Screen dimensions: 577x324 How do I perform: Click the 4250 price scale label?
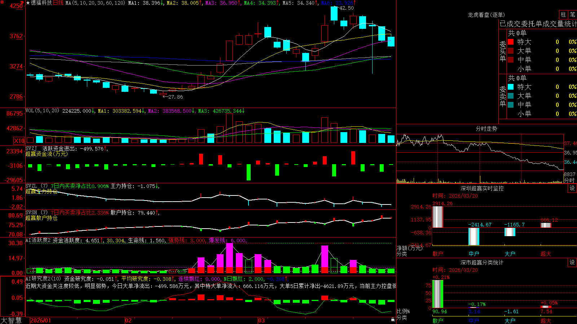pos(16,6)
